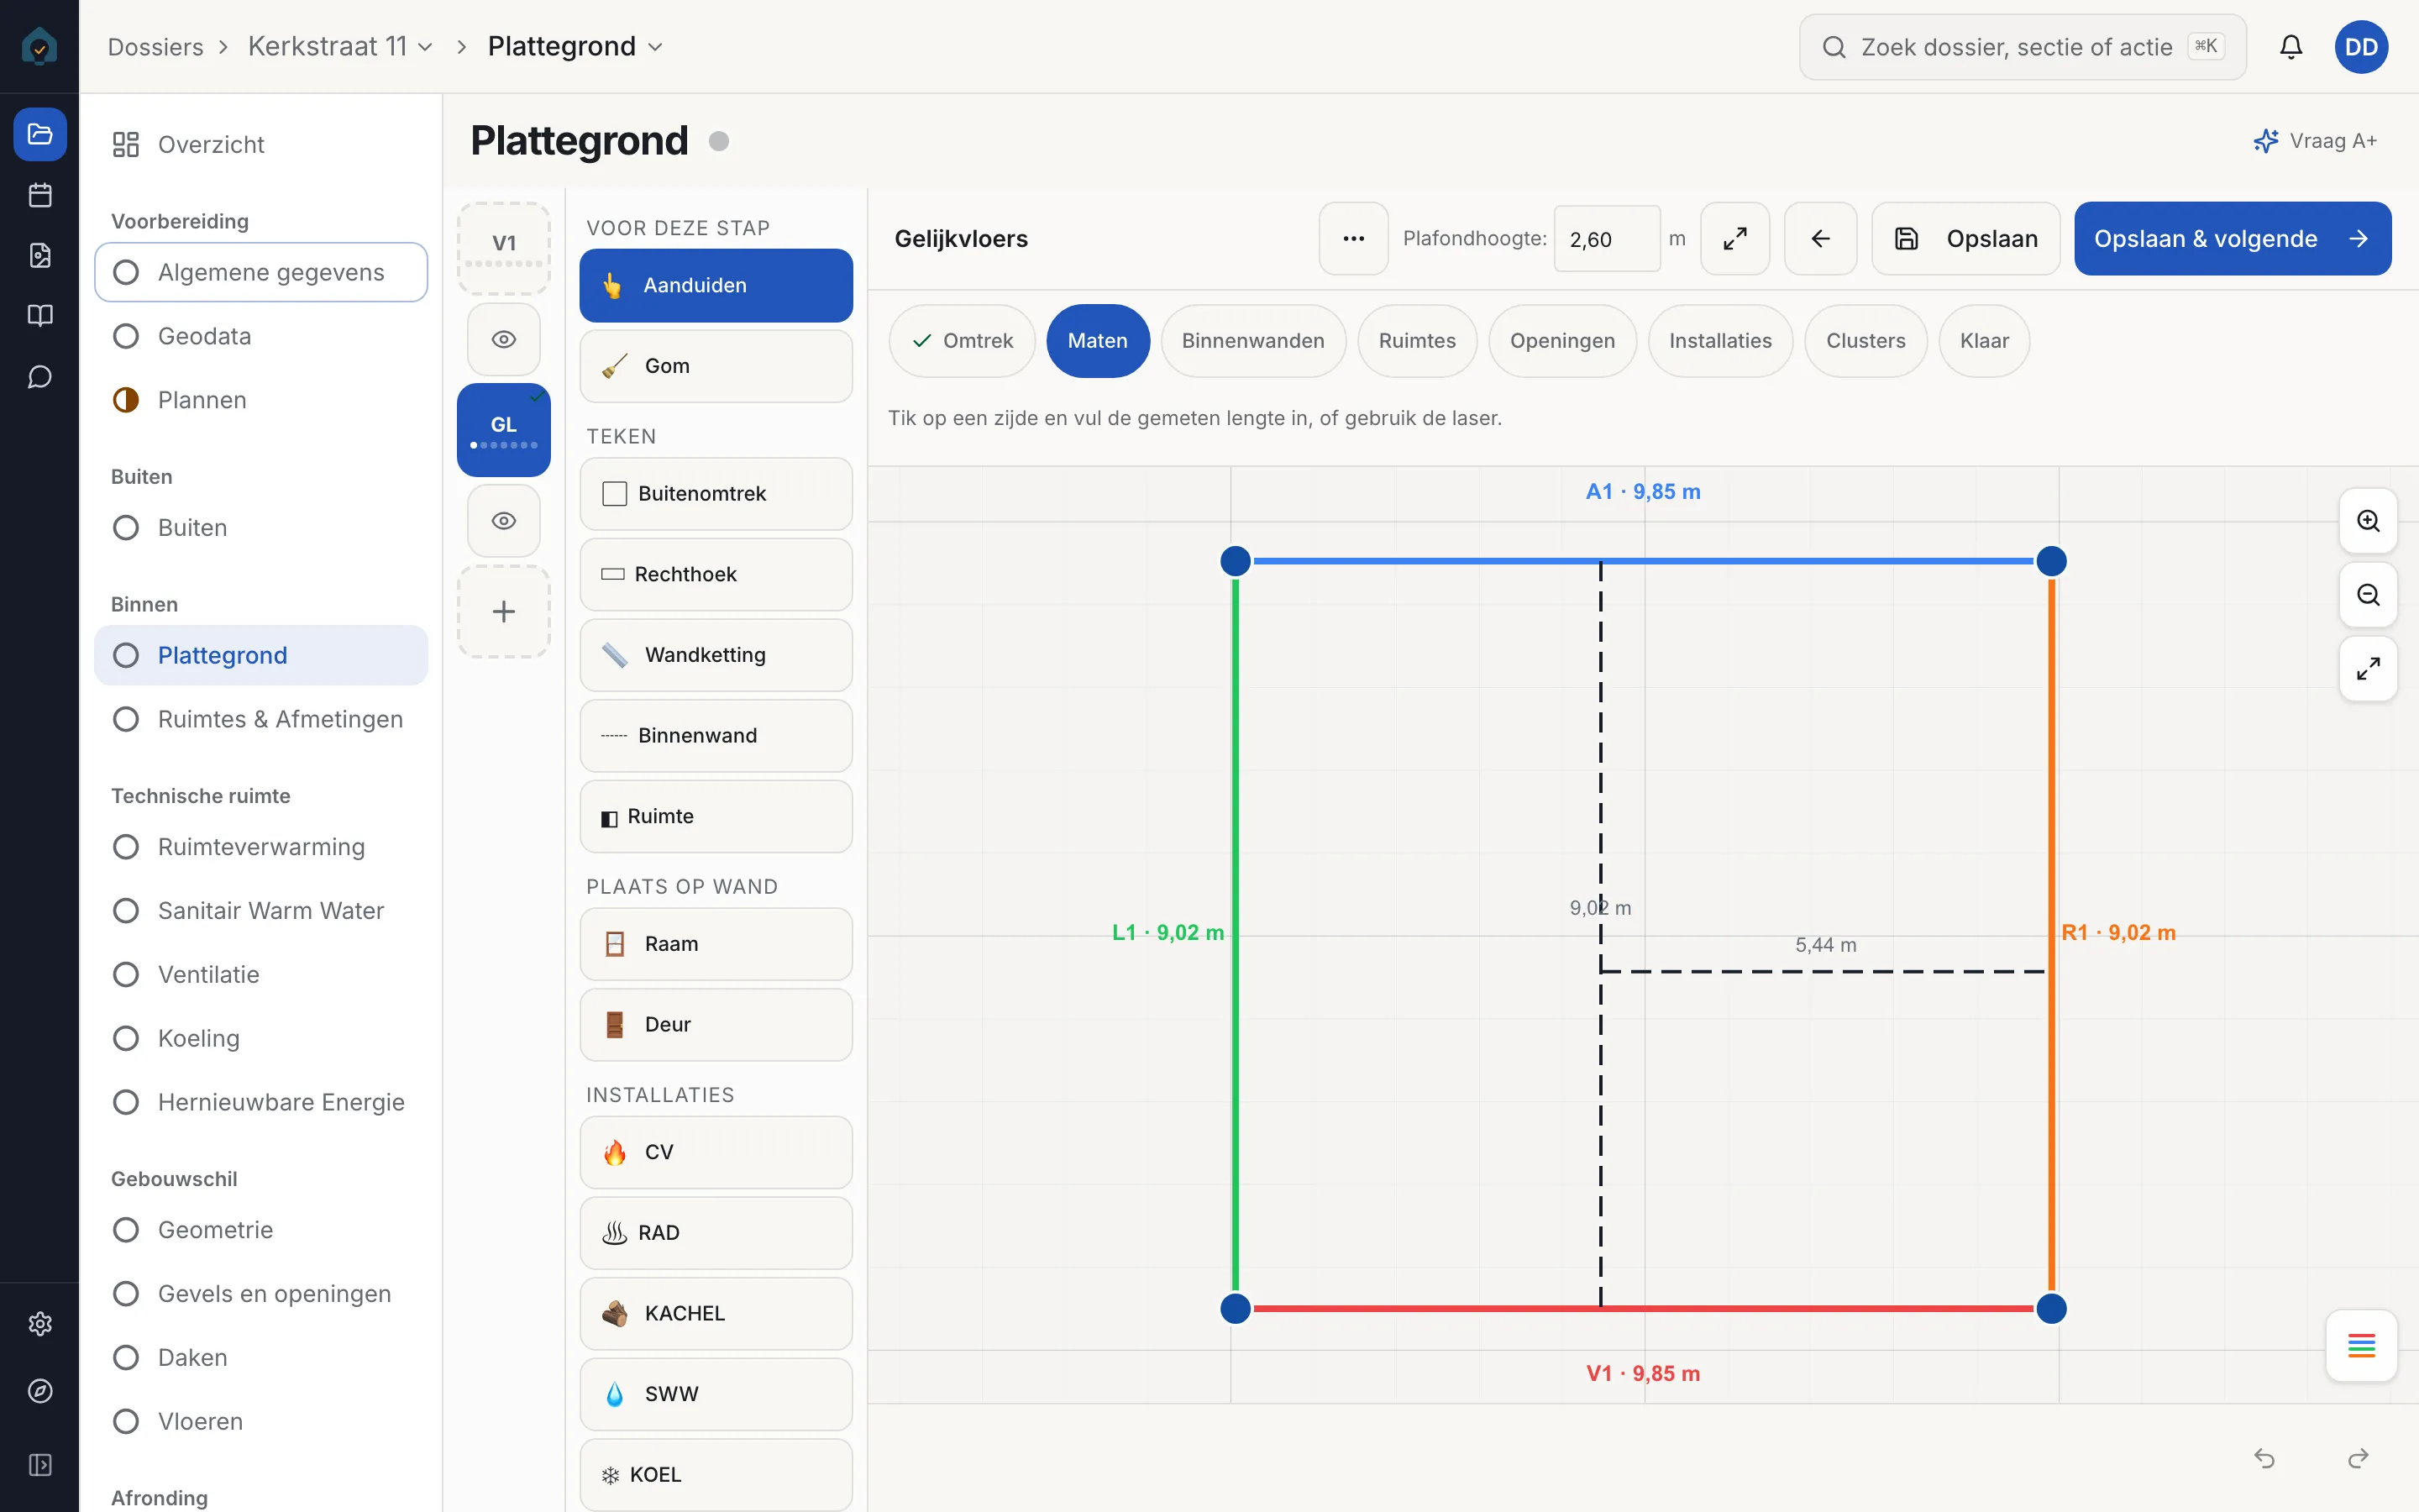Screen dimensions: 2419x1512
Task: Toggle visibility eye for GL floor
Action: (504, 521)
